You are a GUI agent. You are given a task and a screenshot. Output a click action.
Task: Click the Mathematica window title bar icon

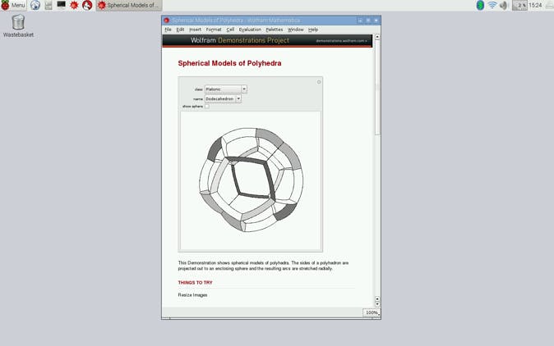166,20
